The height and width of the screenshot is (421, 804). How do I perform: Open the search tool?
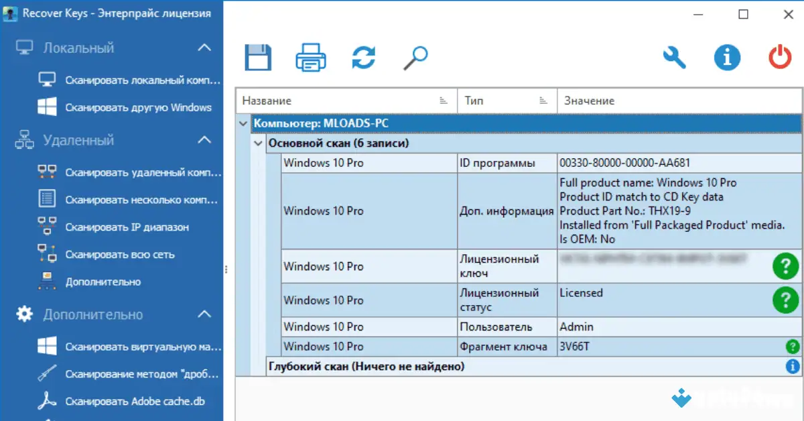click(x=415, y=58)
